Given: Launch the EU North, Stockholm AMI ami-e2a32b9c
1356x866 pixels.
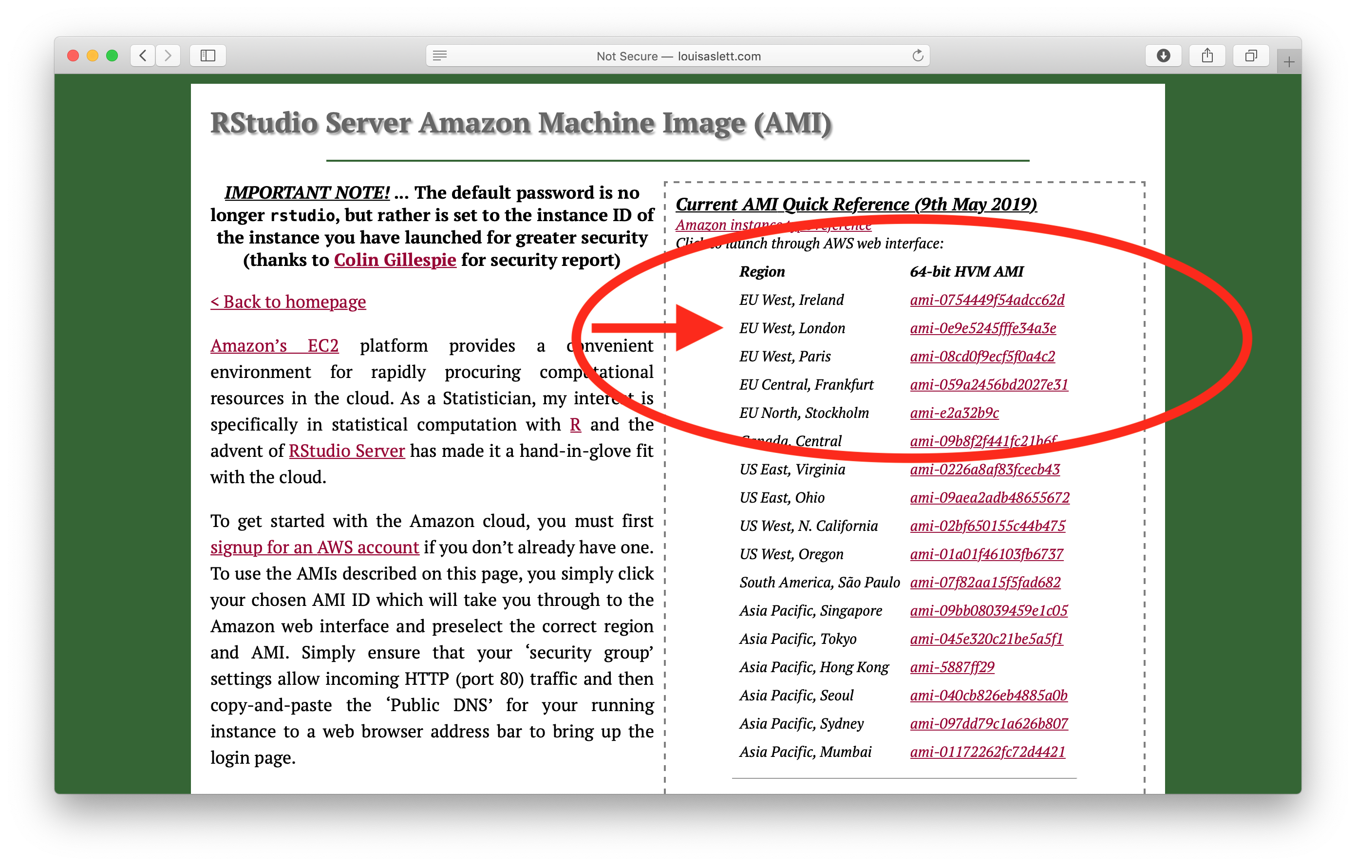Looking at the screenshot, I should tap(954, 413).
